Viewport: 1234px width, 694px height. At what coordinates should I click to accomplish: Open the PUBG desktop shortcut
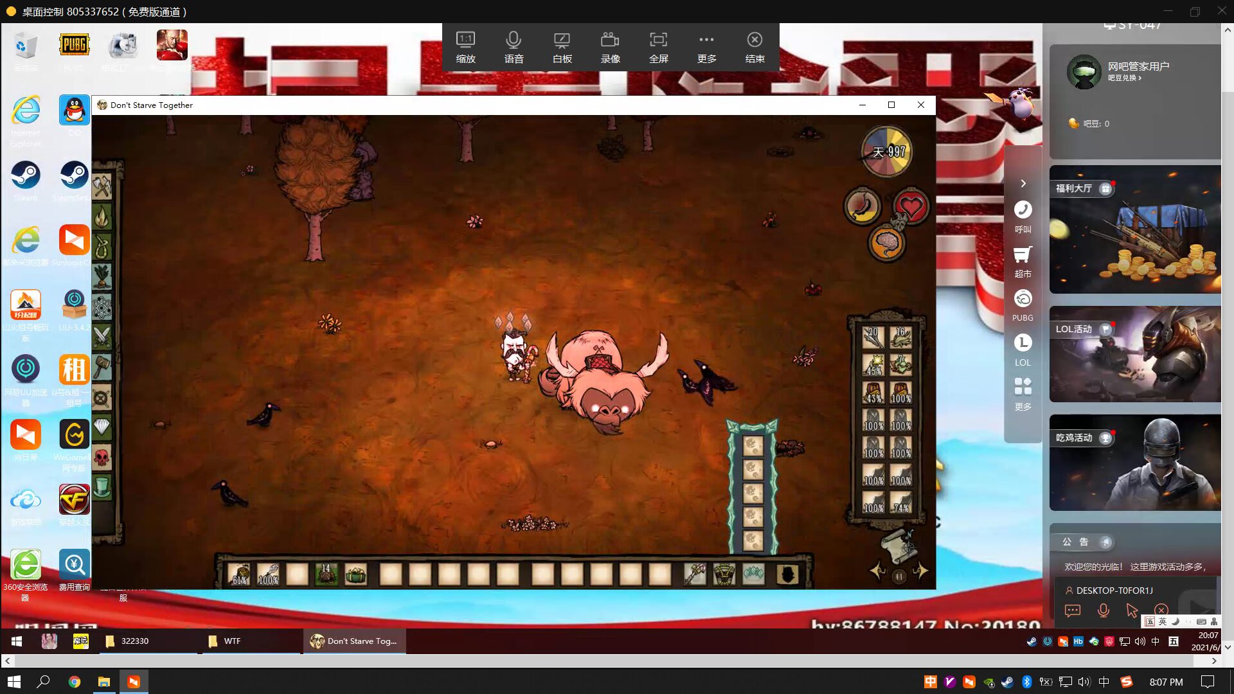(x=74, y=50)
